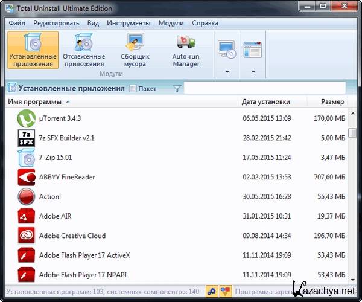Expand the monitor-with-disc toolbar dropdown arrow
The width and height of the screenshot is (362, 302).
point(227,72)
